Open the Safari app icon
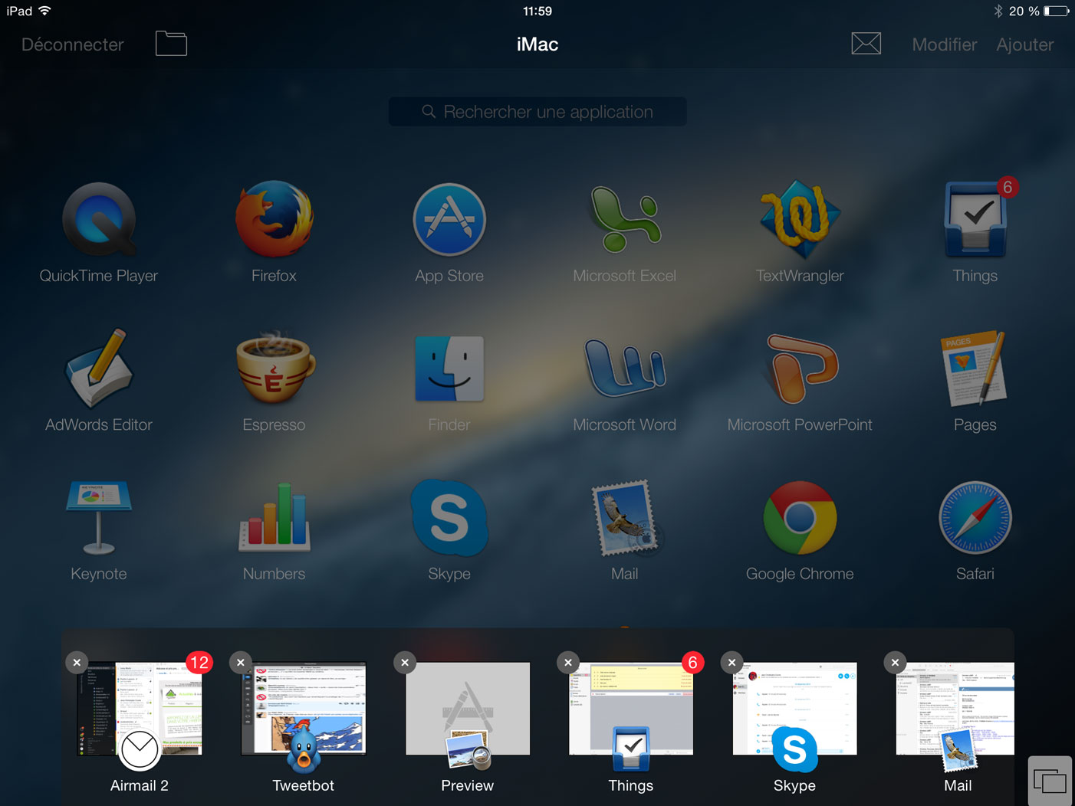The width and height of the screenshot is (1075, 806). tap(975, 517)
